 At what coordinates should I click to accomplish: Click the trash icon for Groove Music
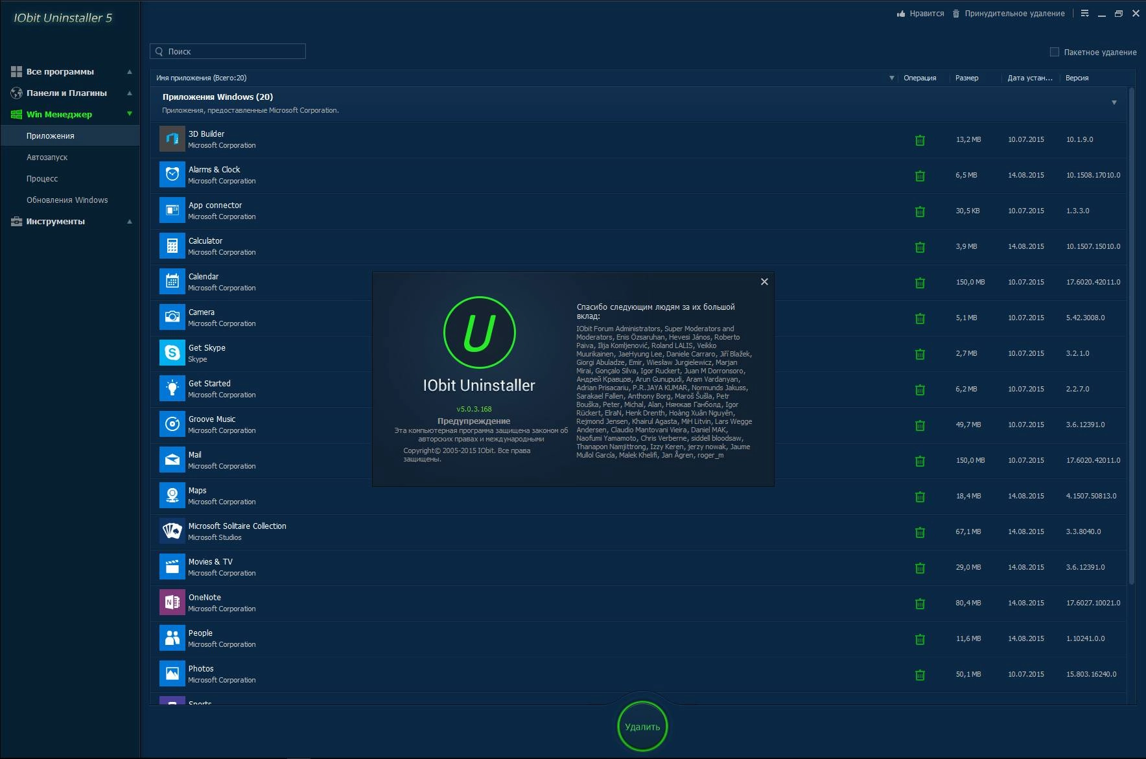click(x=920, y=425)
